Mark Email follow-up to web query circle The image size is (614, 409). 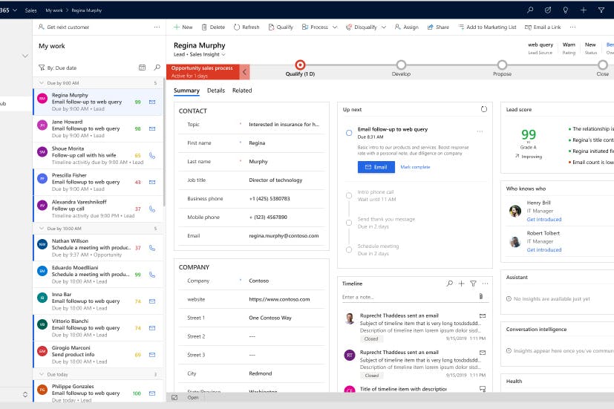349,133
